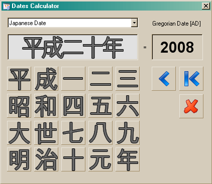
Task: Tap the 三 (three) numeral key
Action: [x=128, y=79]
